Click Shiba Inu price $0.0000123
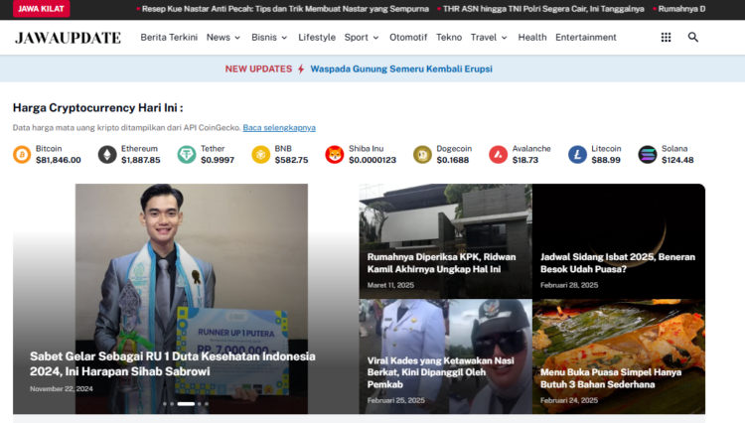745x423 pixels. pyautogui.click(x=372, y=160)
